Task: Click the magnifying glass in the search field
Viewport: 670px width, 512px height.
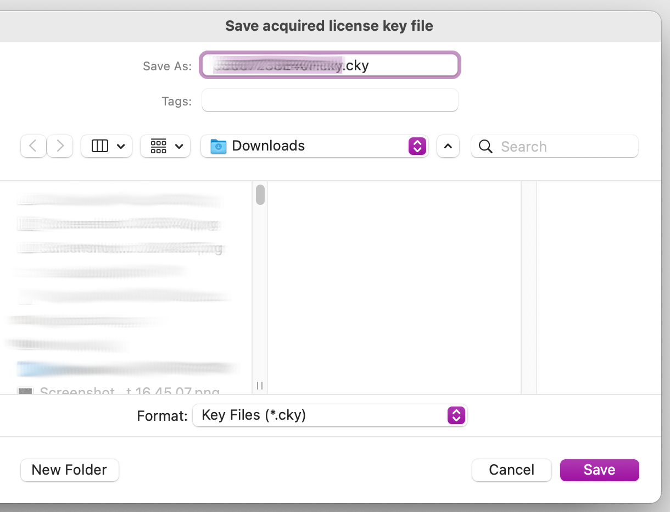Action: (485, 147)
